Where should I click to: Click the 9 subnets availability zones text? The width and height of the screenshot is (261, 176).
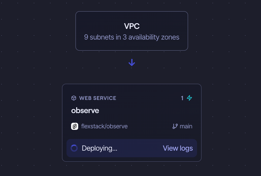tap(132, 37)
